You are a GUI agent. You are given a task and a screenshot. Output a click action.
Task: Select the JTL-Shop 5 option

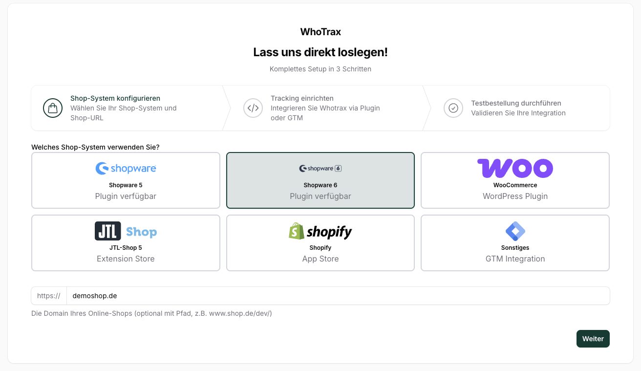(x=126, y=243)
